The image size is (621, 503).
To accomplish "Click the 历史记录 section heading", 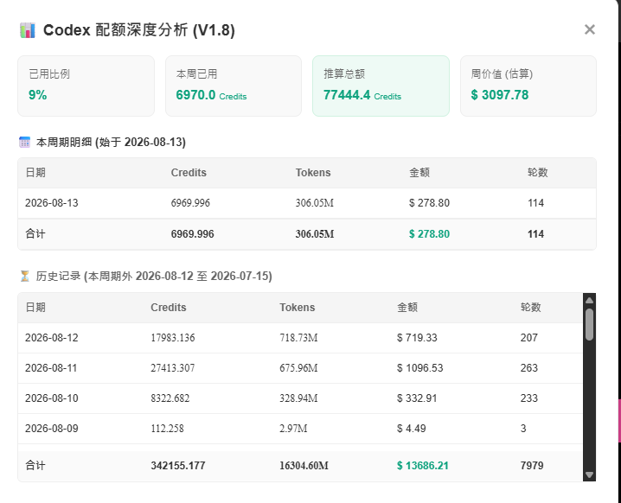I will (154, 276).
